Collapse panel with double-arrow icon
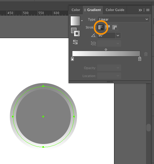Screen dimensions: 154x164 [x=140, y=10]
